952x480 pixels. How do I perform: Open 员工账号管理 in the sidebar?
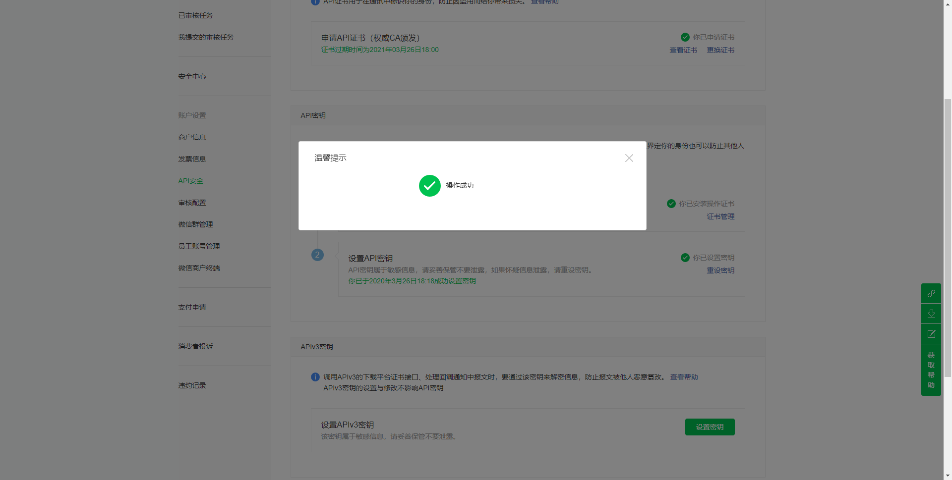[199, 246]
